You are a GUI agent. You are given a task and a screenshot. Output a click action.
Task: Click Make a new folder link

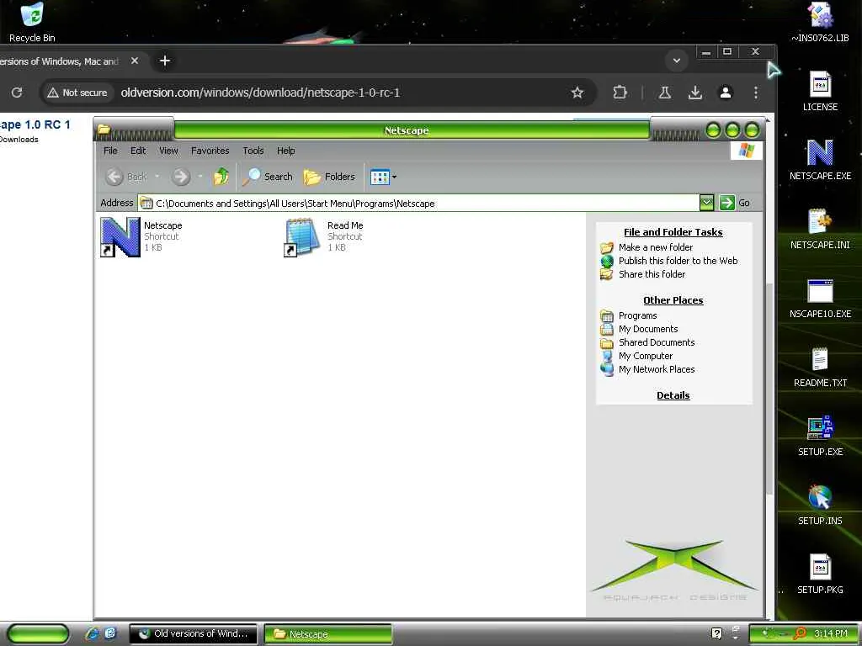click(x=655, y=247)
